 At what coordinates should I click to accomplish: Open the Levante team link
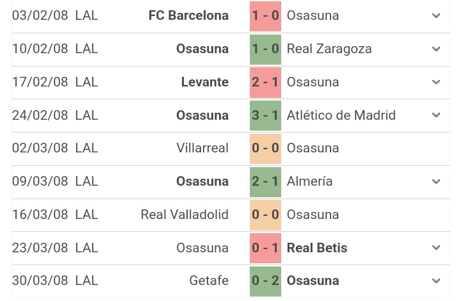point(205,82)
